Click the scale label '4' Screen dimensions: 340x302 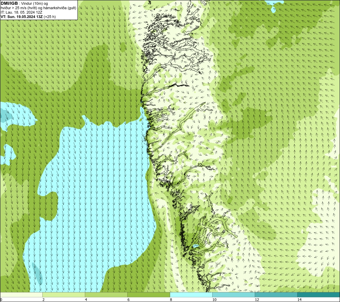(x=86, y=300)
